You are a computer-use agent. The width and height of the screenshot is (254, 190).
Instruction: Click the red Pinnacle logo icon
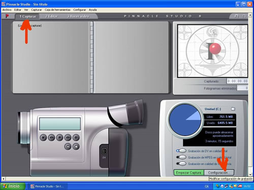[7, 16]
